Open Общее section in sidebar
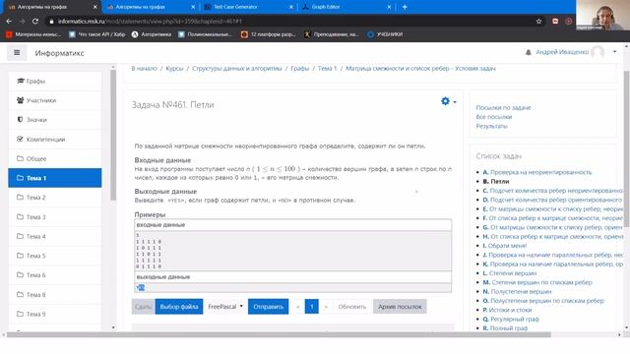Viewport: 630px width, 354px height. click(x=55, y=158)
